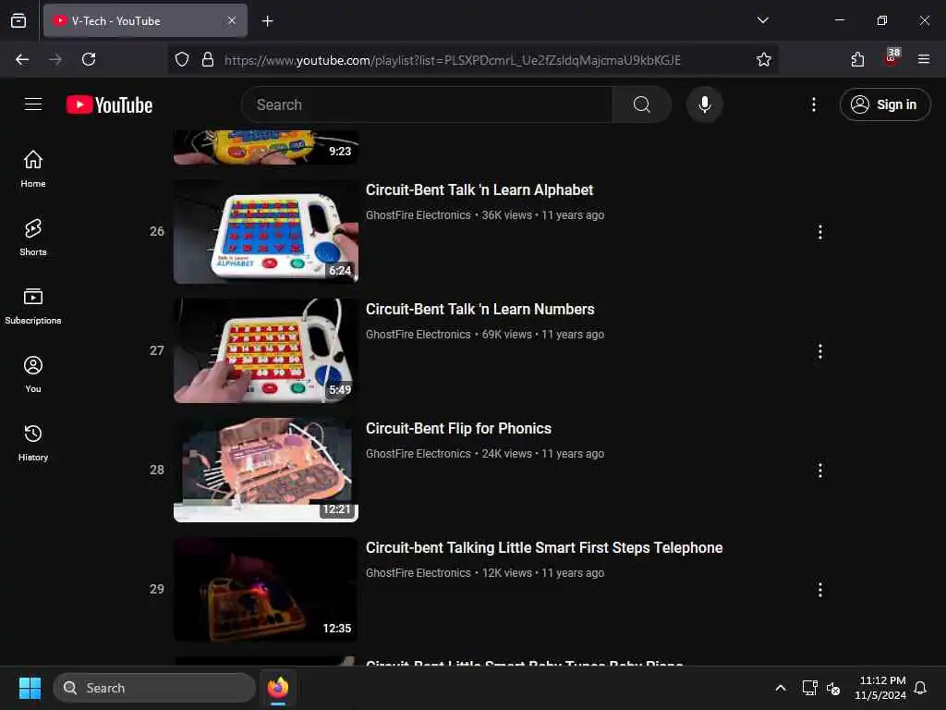The width and height of the screenshot is (946, 710).
Task: Open action menu for First Steps Telephone video
Action: click(x=820, y=590)
